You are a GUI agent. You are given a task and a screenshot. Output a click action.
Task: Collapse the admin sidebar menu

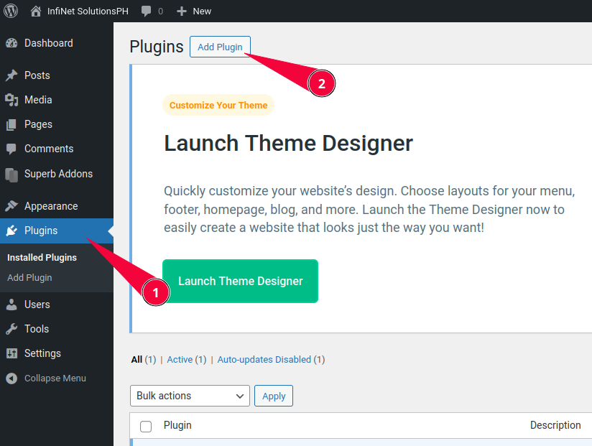[46, 378]
